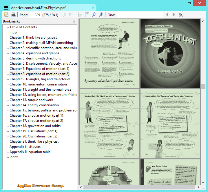Open Index bookmark
Image resolution: width=208 pixels, height=192 pixels.
coord(14,157)
